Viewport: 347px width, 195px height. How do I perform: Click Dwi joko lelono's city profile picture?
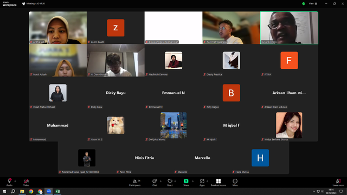[173, 125]
